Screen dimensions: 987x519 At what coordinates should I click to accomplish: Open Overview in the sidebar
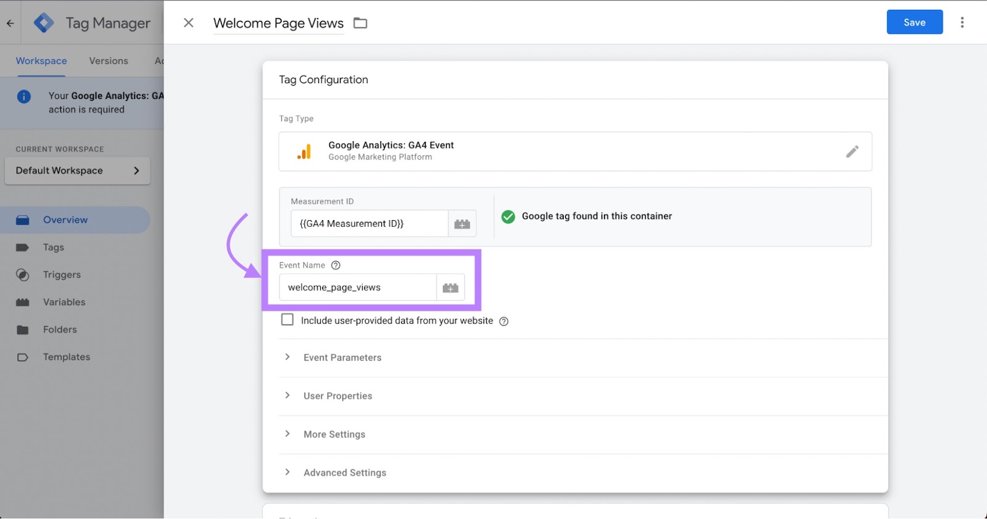75,221
